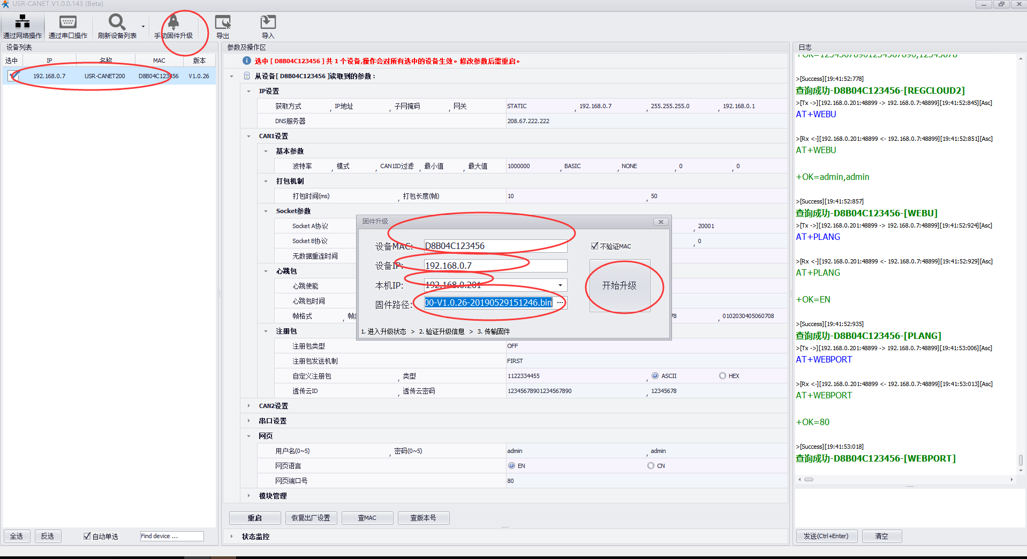This screenshot has height=559, width=1027.
Task: Click the import (导入) toolbar icon
Action: pos(268,22)
